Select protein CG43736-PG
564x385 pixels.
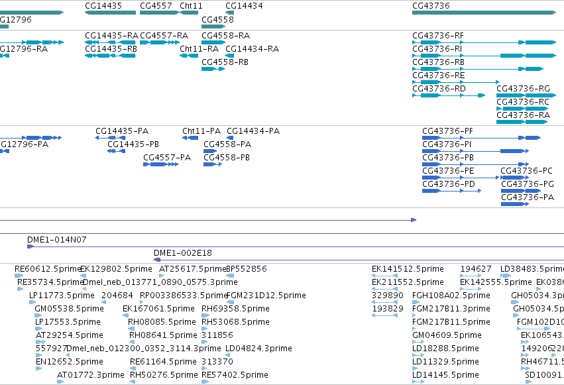click(x=528, y=184)
